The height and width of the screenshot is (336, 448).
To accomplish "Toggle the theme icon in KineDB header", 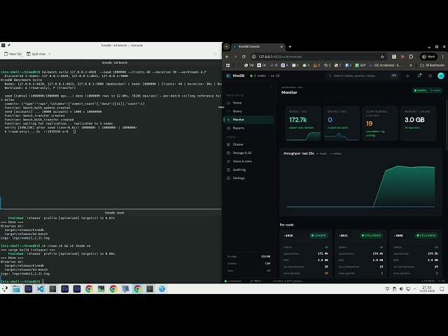I will 407,76.
